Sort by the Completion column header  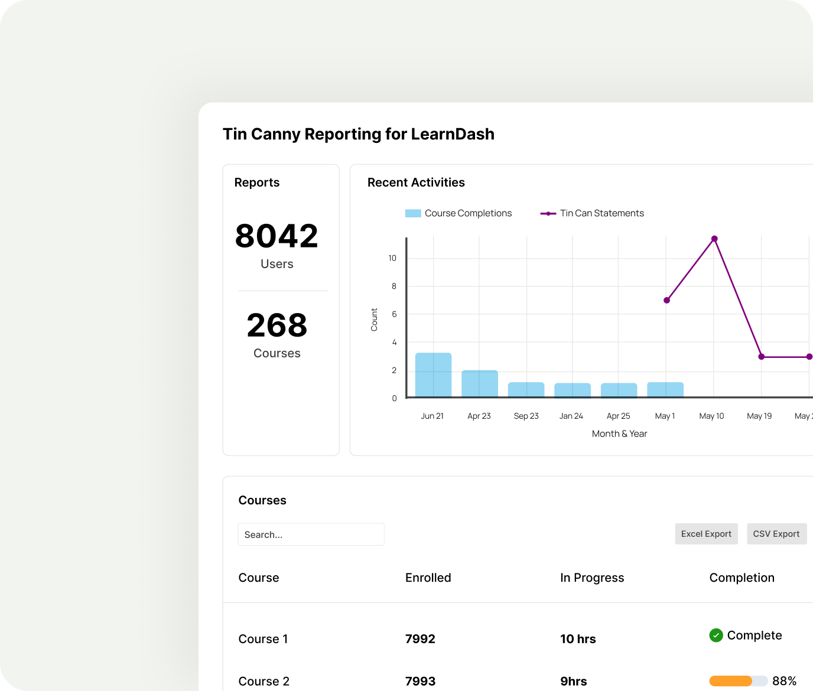tap(742, 578)
